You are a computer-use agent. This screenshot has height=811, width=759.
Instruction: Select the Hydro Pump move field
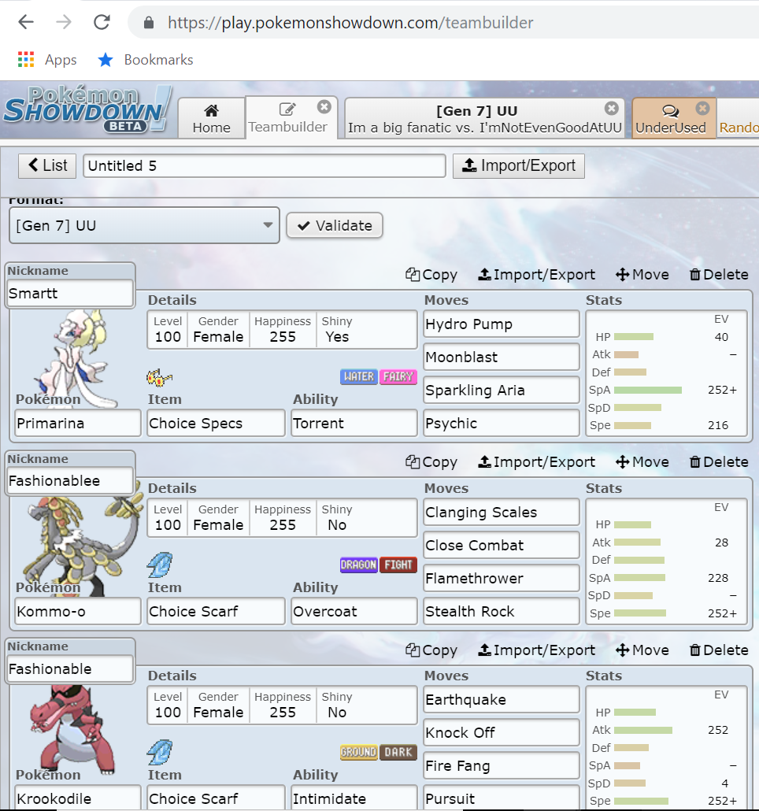pos(501,324)
